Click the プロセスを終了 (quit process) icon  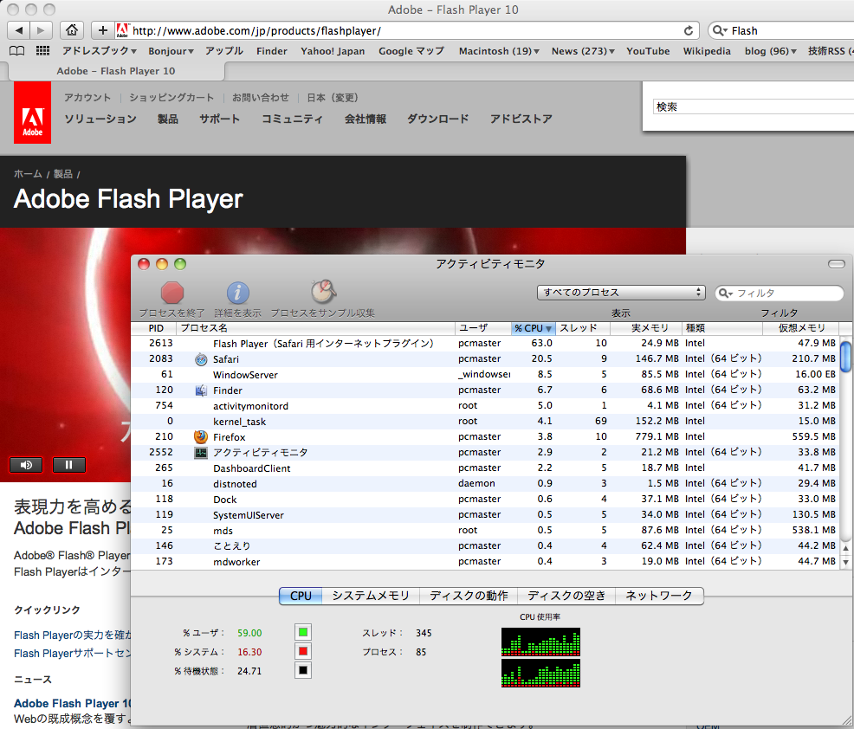point(172,293)
